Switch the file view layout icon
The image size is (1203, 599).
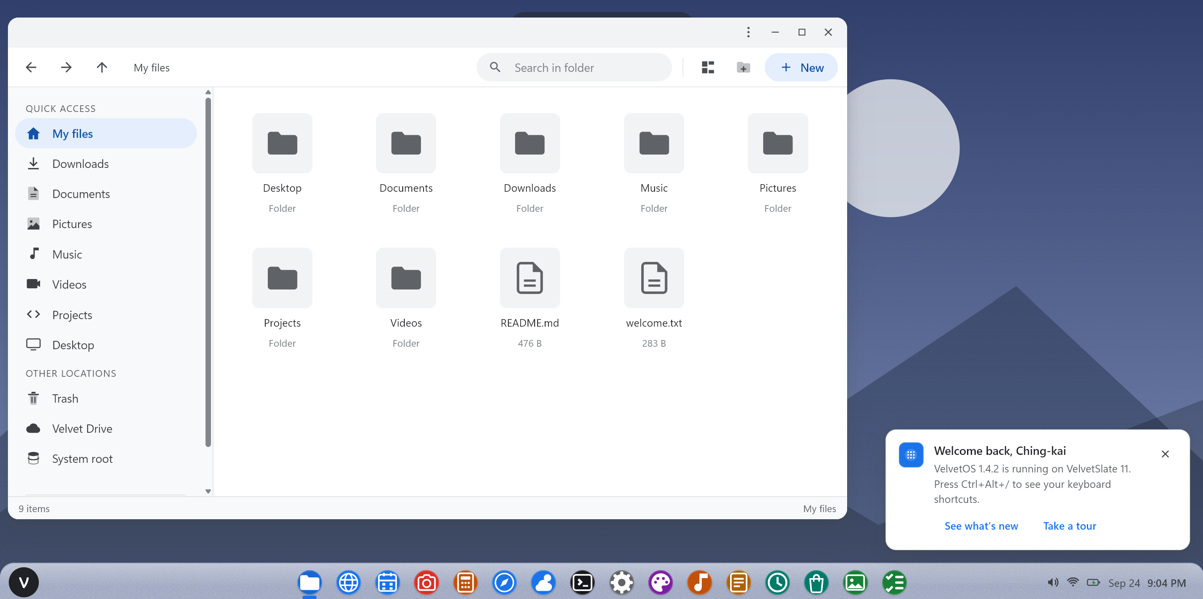[708, 67]
